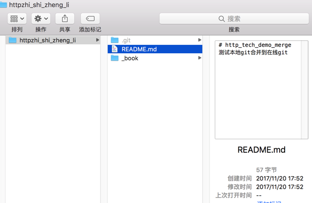Click the .git folder icon
Screen dimensions: 312x203
tap(115, 40)
